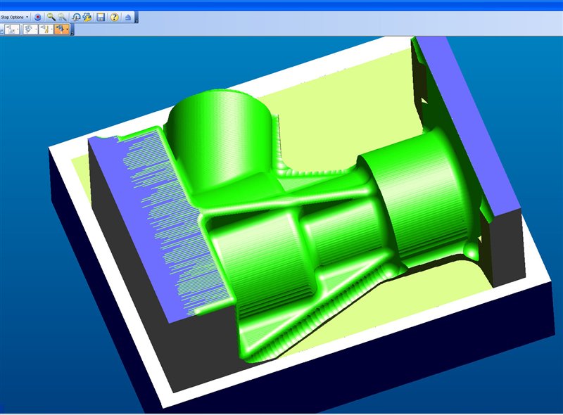
Task: Click the floppy disk save icon
Action: tap(101, 16)
